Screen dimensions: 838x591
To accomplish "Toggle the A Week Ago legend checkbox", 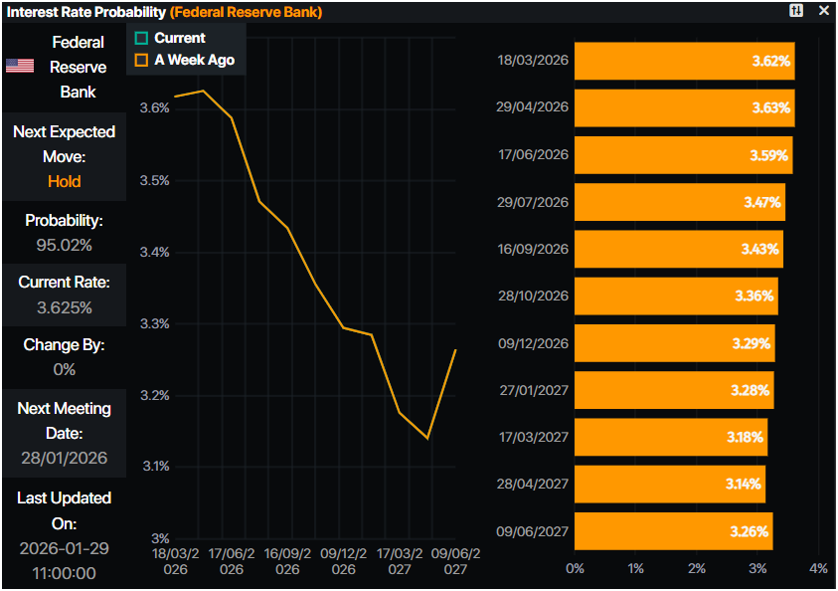I will pyautogui.click(x=141, y=60).
